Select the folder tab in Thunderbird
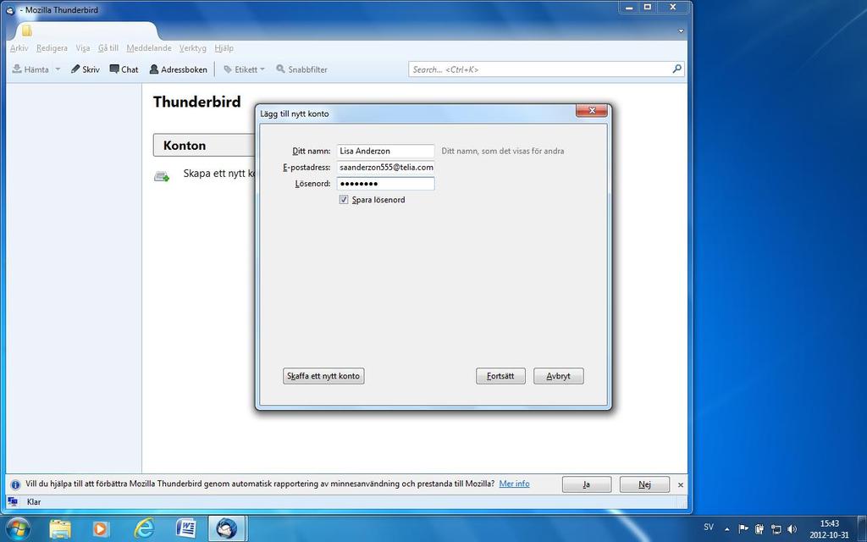 [86, 31]
